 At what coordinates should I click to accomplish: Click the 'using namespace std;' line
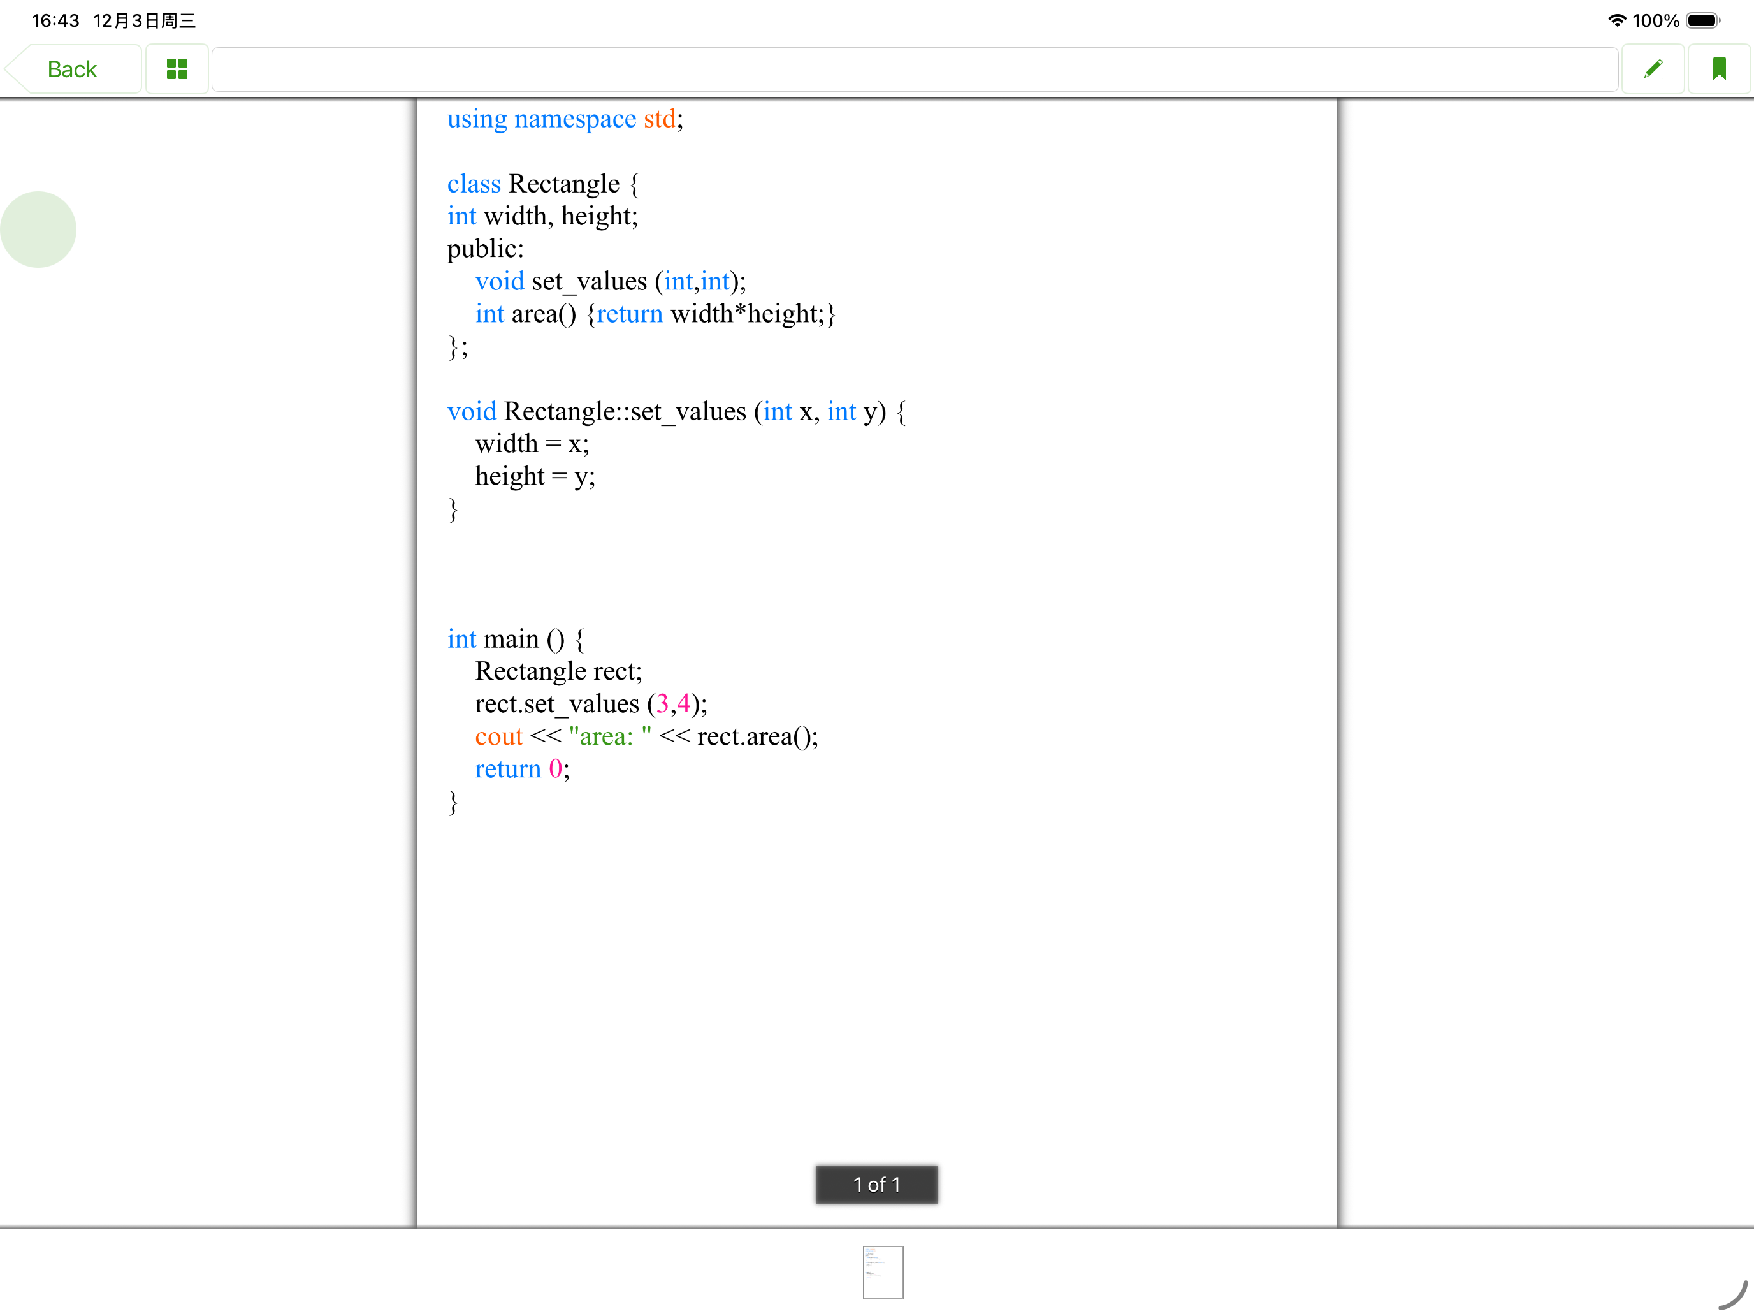[x=565, y=119]
